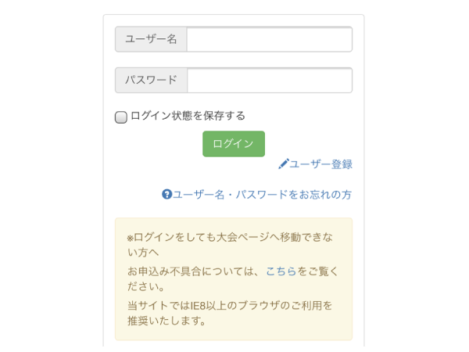469x352 pixels.
Task: Focus the パスワード text input field
Action: pos(270,81)
